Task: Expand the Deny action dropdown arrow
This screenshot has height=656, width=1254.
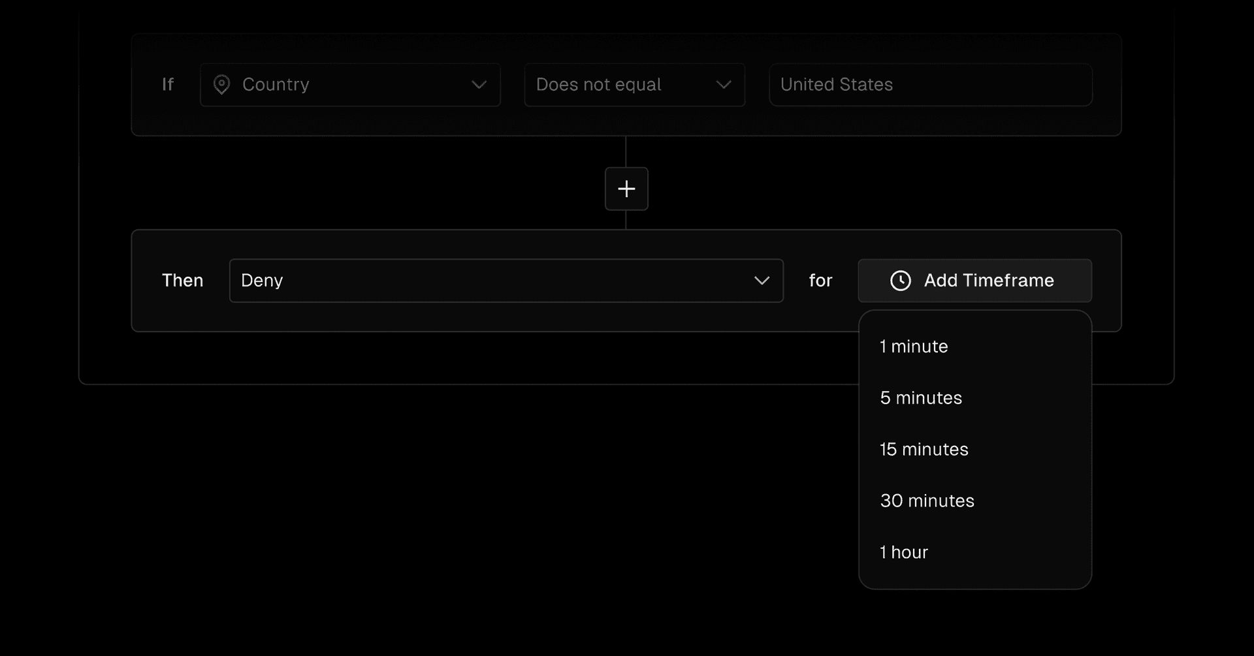Action: point(762,281)
